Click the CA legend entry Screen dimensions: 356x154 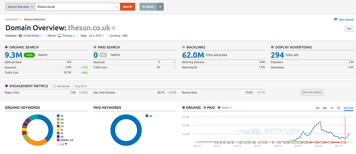pyautogui.click(x=60, y=126)
